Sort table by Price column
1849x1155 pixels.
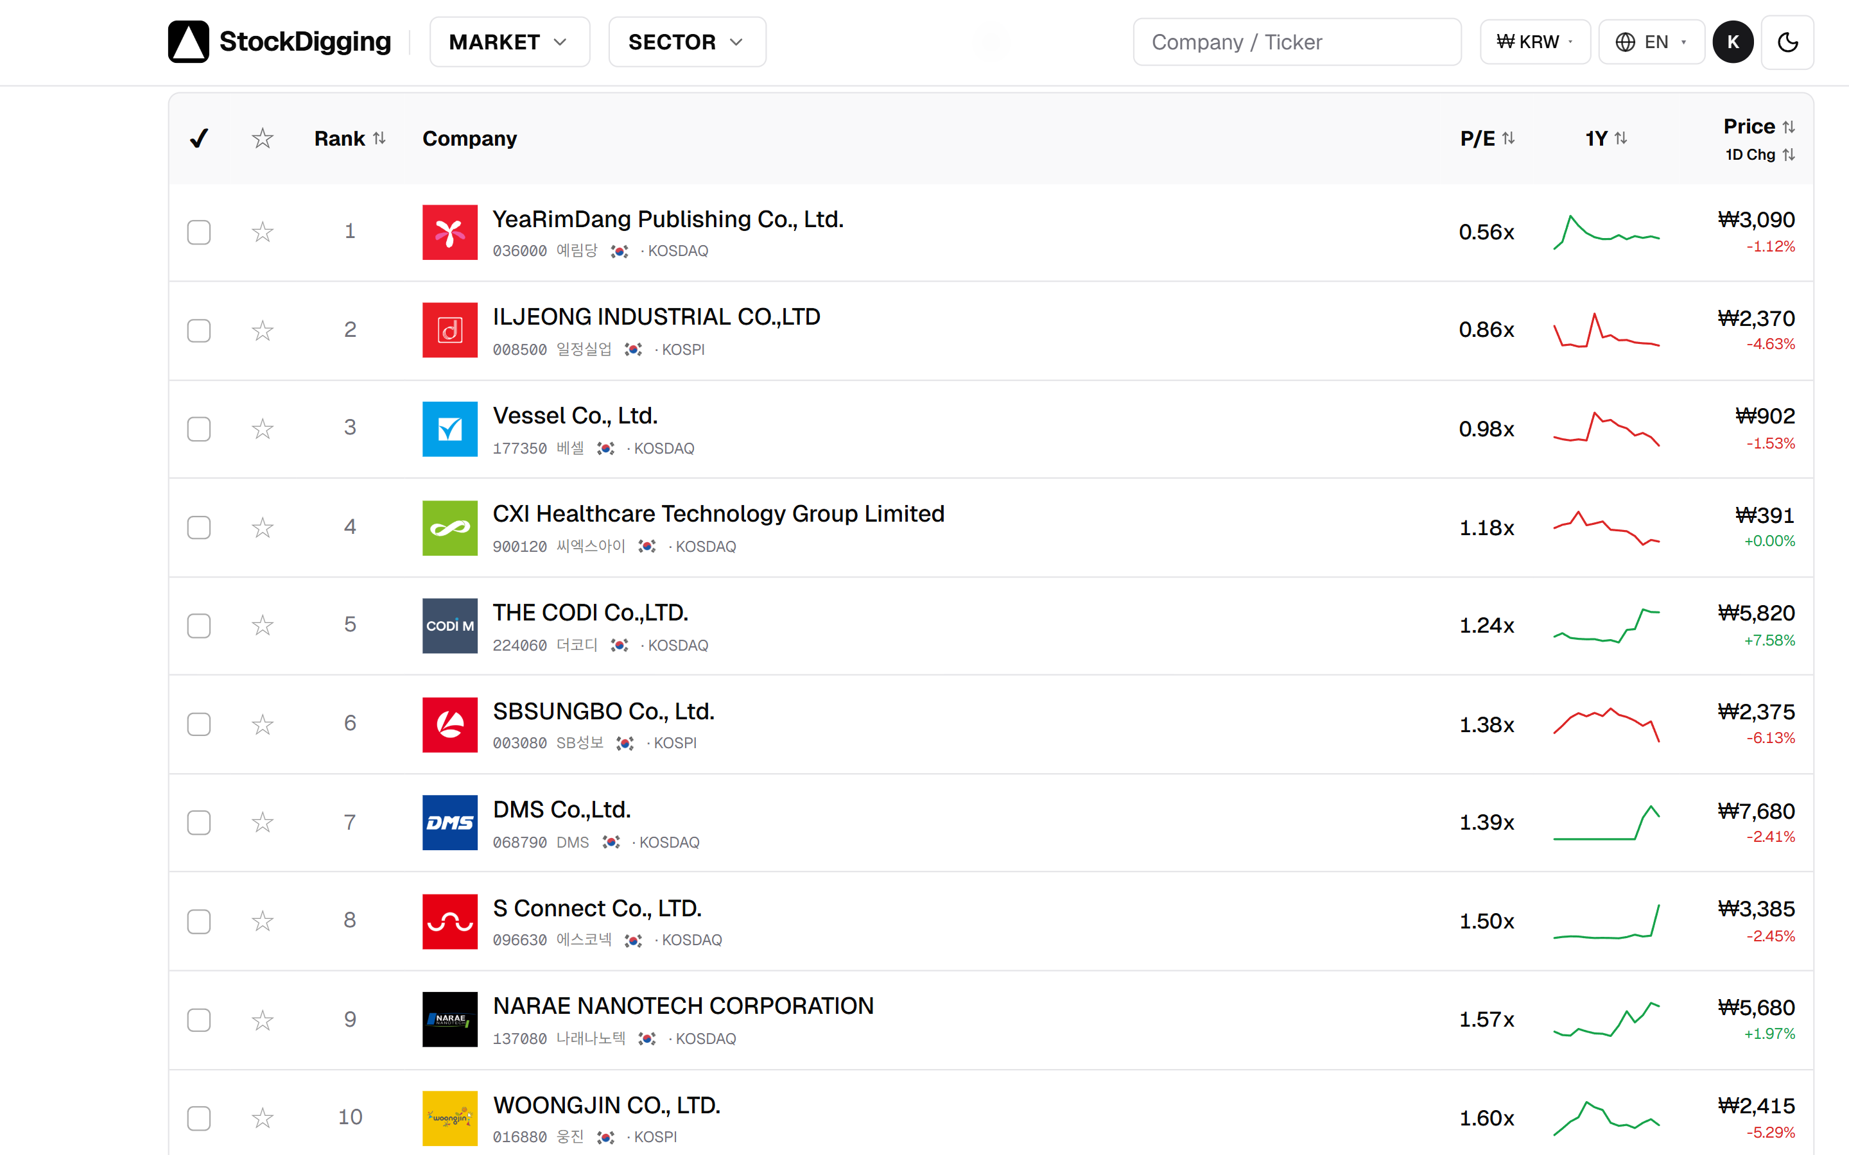1759,126
